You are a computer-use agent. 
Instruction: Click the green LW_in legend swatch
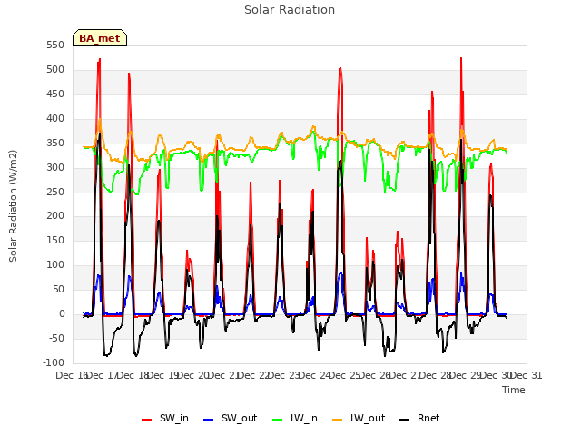pos(277,420)
